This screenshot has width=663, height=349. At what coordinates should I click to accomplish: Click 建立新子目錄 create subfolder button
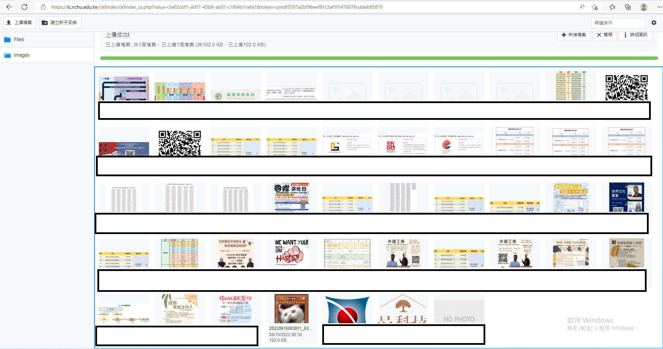coord(60,23)
